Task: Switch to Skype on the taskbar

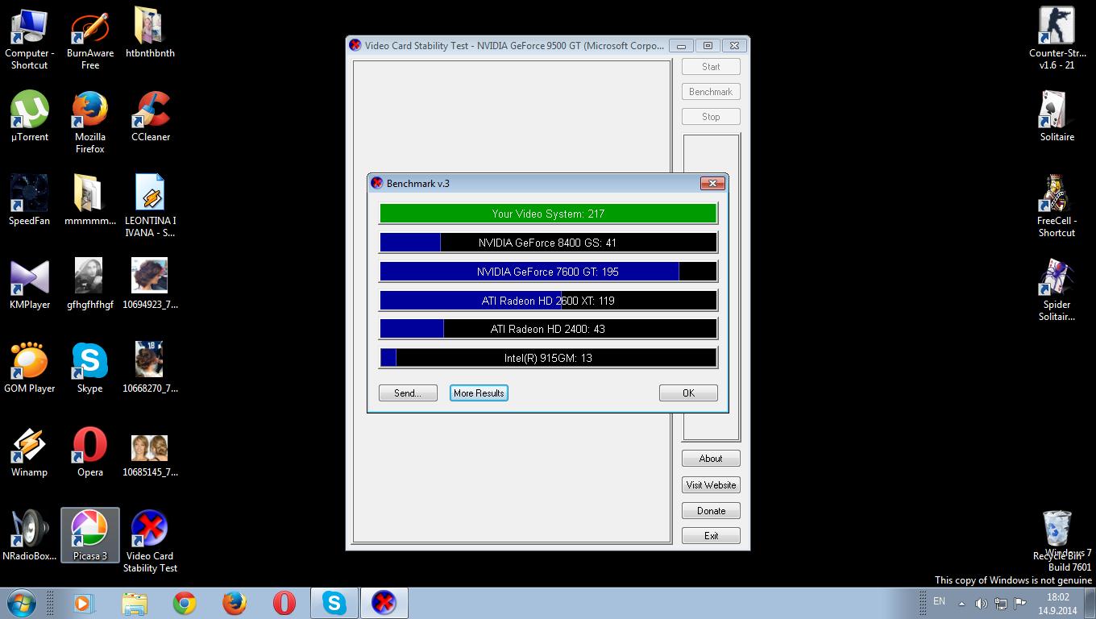Action: (334, 603)
